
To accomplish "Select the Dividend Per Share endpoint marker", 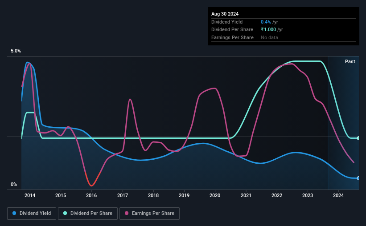I will click(x=358, y=138).
